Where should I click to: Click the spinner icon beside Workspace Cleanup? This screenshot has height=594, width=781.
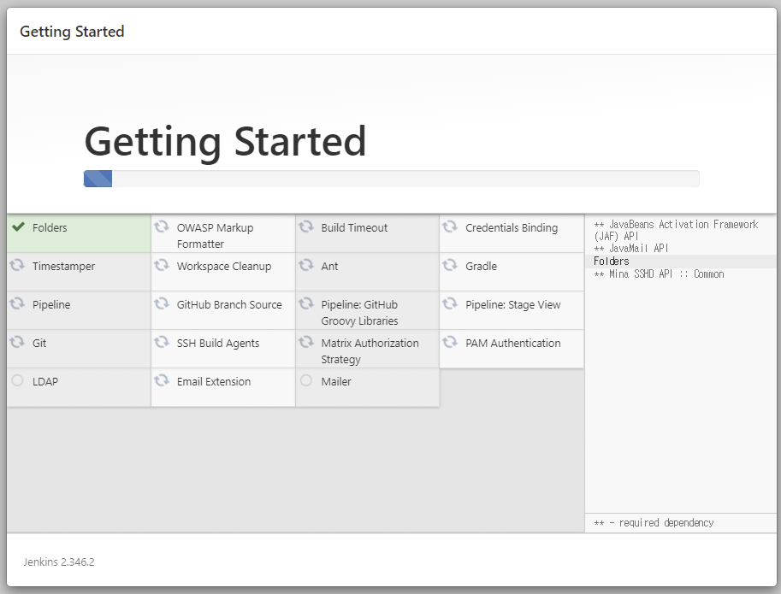(x=162, y=265)
